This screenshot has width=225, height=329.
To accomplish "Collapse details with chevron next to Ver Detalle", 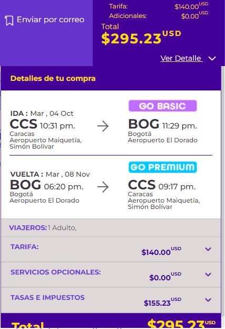I will (212, 59).
